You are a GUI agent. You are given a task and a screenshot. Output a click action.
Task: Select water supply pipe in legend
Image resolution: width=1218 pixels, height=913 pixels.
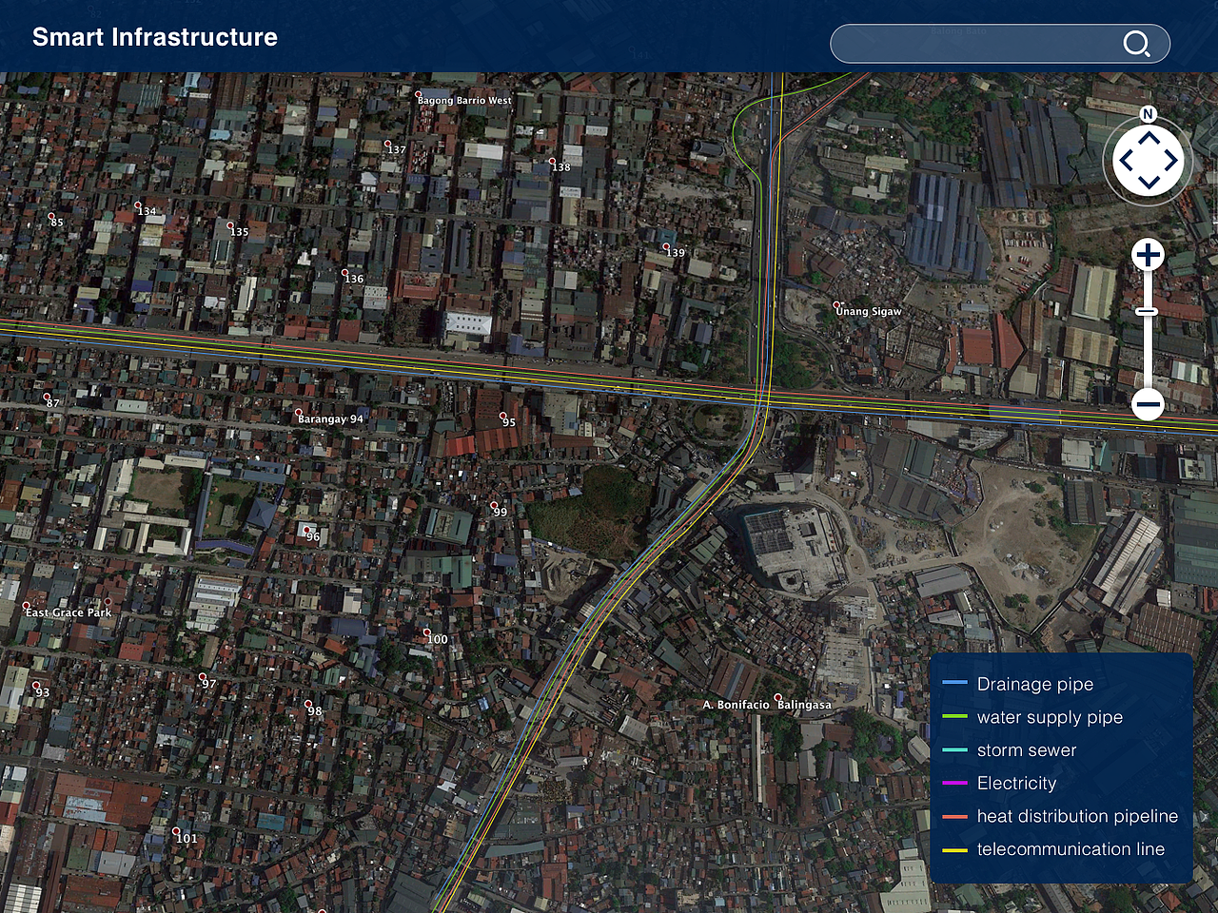click(x=1050, y=717)
